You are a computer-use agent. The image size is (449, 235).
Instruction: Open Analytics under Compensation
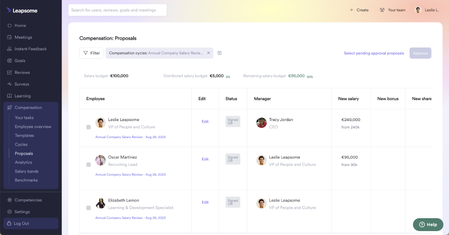(x=23, y=162)
